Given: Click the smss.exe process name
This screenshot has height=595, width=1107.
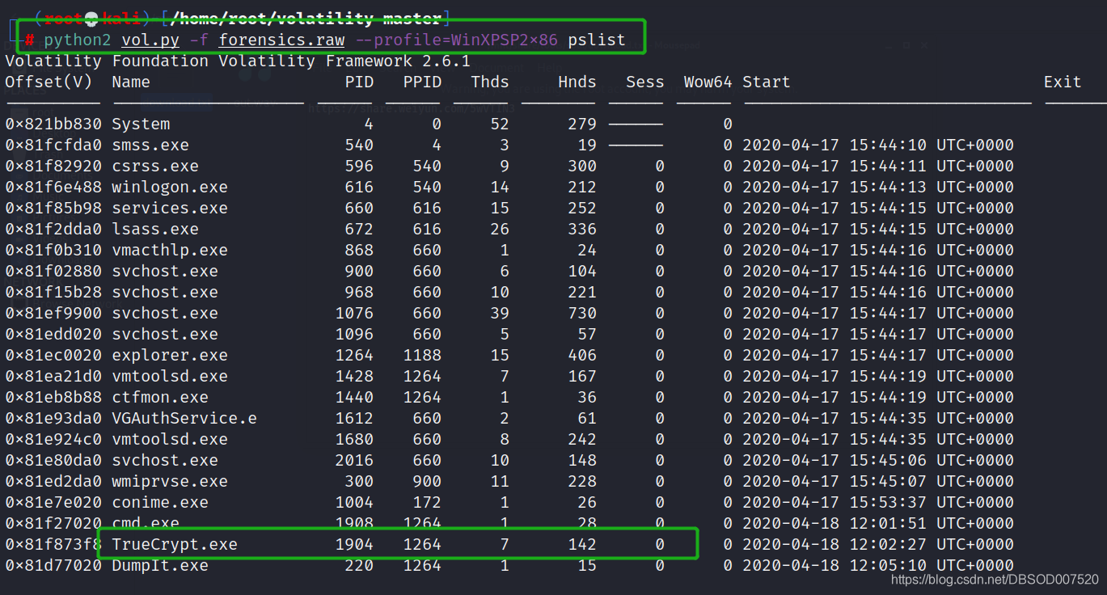Looking at the screenshot, I should point(150,145).
